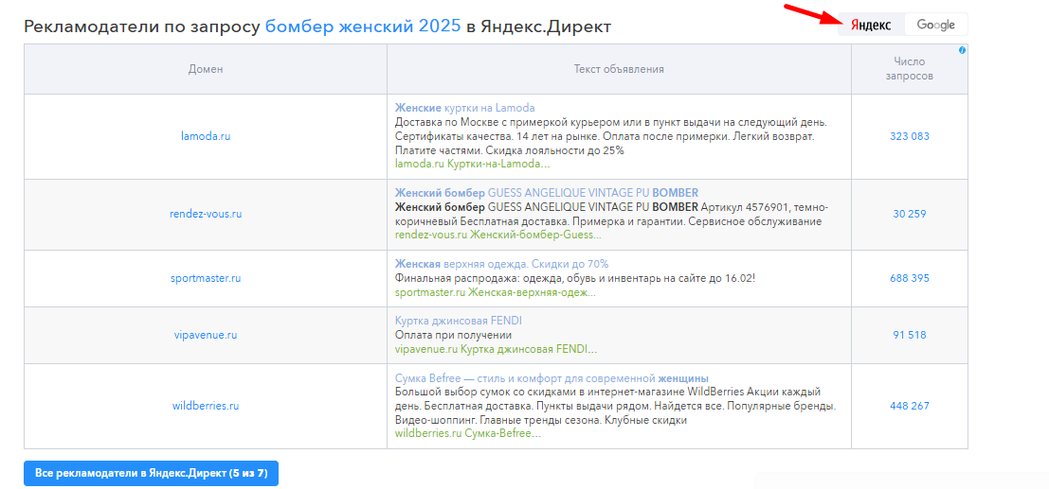Click query count 323 083
This screenshot has width=1049, height=489.
909,136
